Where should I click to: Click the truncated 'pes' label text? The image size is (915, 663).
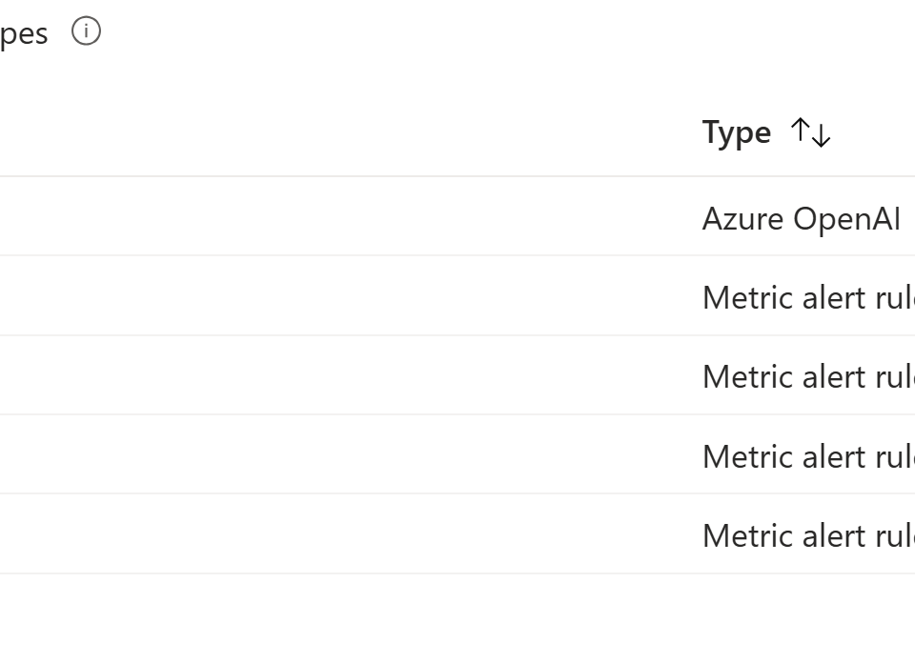pyautogui.click(x=23, y=34)
